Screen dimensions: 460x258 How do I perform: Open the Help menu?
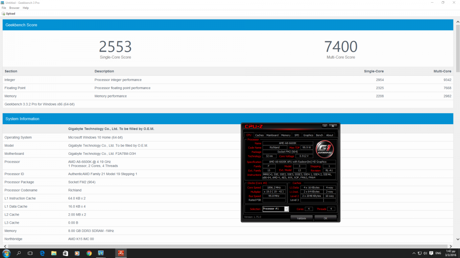26,8
